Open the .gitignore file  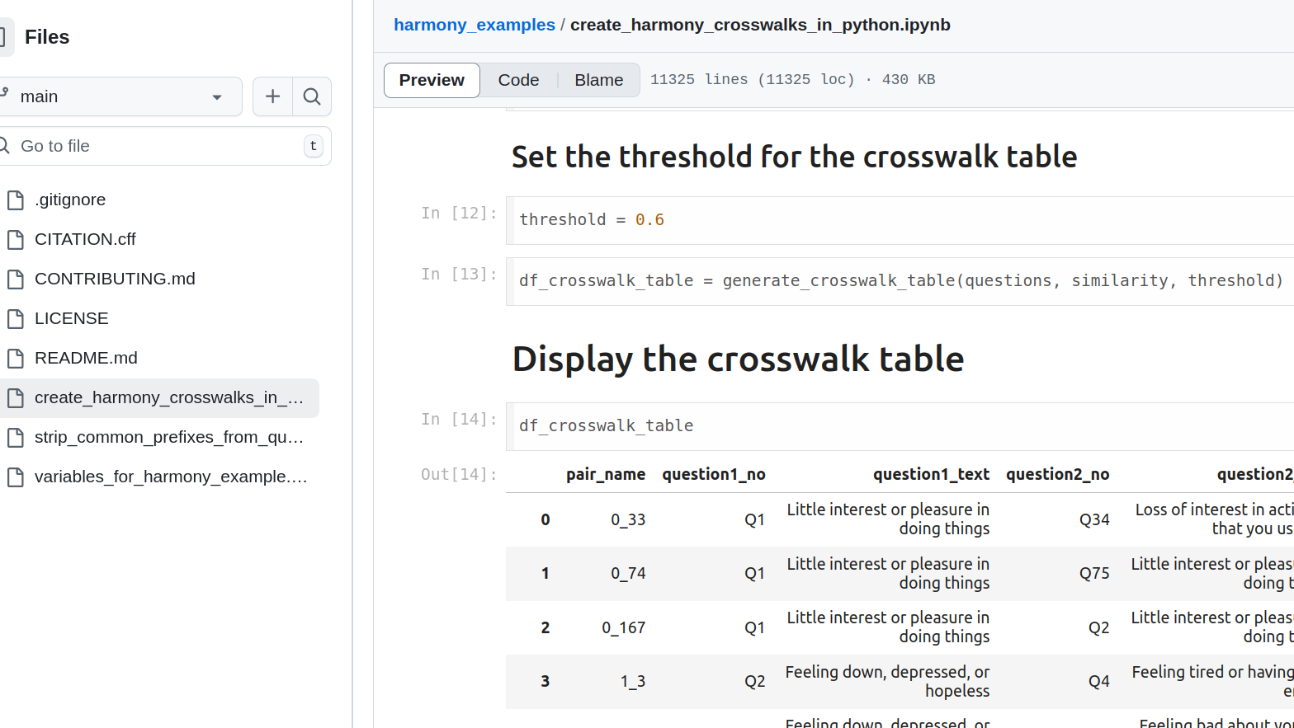(70, 200)
